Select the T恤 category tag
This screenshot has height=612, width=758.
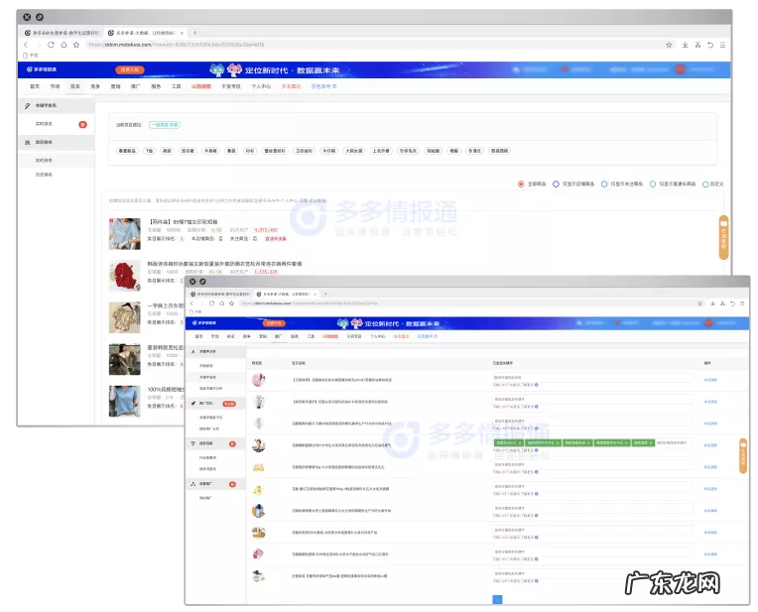click(x=149, y=151)
